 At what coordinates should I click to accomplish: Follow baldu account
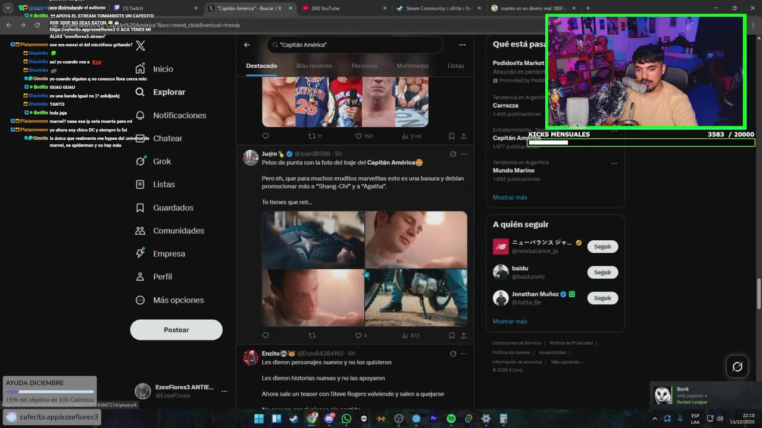pos(602,272)
